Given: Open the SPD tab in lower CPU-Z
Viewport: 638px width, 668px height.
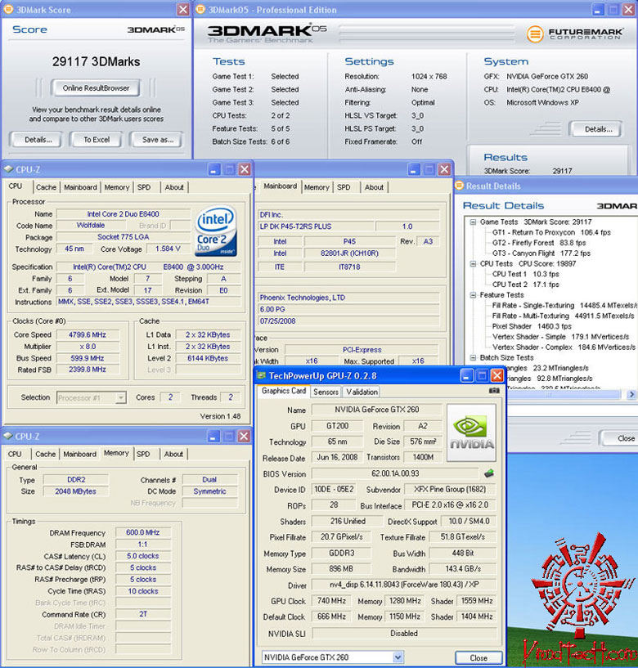Looking at the screenshot, I should click(143, 454).
